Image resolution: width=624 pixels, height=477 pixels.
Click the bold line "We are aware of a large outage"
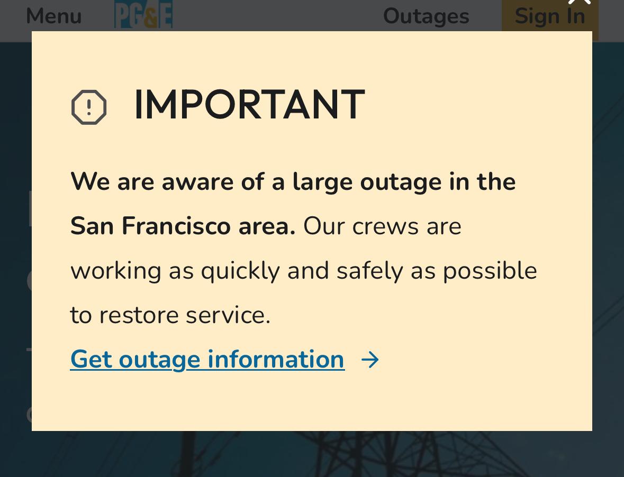pos(293,182)
